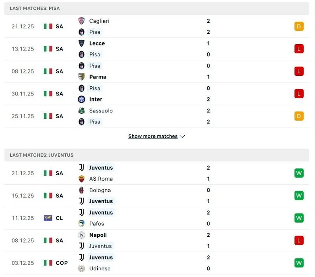315x277 pixels.
Task: Open the Lecce vs Pisa match row
Action: 157,49
